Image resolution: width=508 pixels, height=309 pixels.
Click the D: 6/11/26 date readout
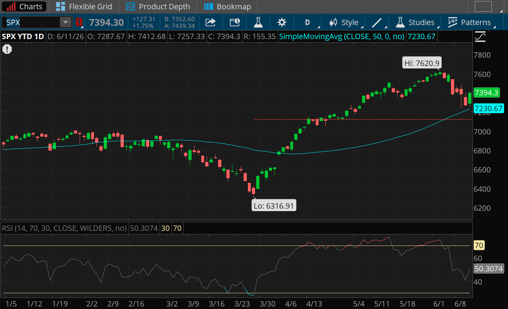coord(66,37)
